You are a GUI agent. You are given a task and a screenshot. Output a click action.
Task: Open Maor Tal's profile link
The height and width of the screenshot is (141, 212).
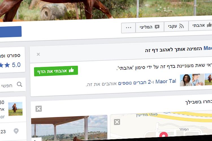coord(166,81)
